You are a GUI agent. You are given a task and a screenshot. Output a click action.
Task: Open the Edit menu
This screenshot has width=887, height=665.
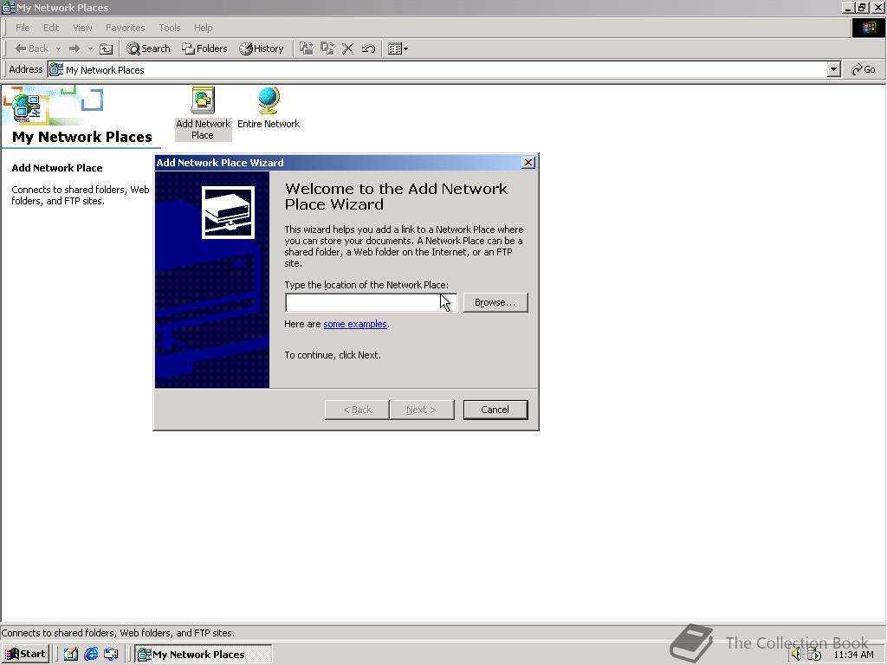click(x=51, y=28)
